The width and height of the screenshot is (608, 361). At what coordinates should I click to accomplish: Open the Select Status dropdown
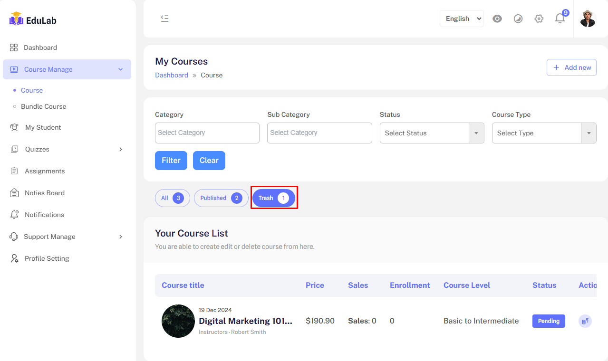pos(432,133)
